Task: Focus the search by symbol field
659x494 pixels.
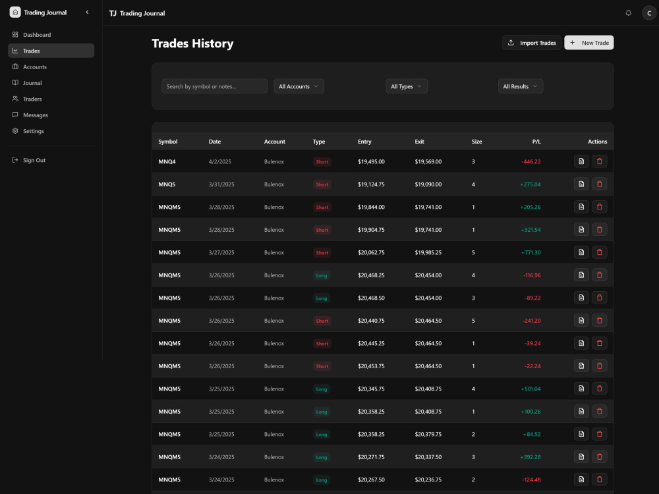Action: [214, 86]
